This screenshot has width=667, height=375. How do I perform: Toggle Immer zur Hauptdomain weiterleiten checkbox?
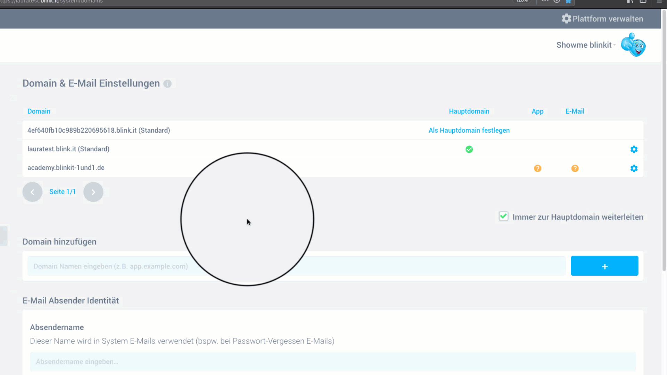coord(503,217)
